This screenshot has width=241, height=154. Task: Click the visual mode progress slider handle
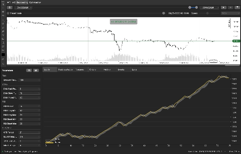163,13
